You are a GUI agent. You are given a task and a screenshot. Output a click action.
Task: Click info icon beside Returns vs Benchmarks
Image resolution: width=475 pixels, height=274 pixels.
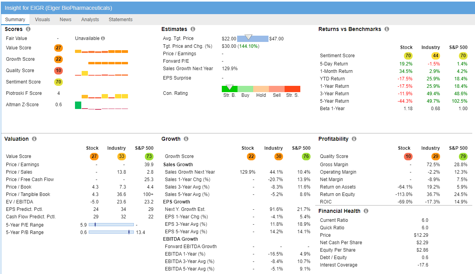[x=387, y=29]
